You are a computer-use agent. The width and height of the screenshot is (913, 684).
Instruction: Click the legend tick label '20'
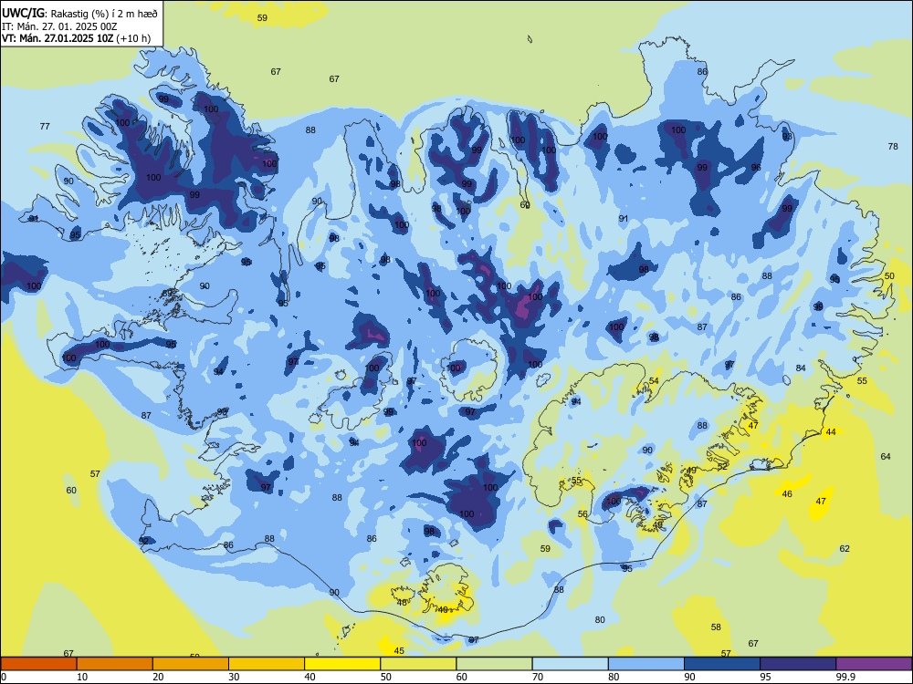click(158, 677)
